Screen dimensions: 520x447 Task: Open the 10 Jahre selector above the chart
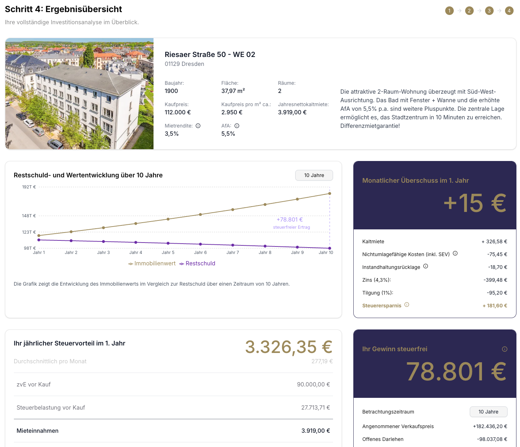tap(314, 175)
